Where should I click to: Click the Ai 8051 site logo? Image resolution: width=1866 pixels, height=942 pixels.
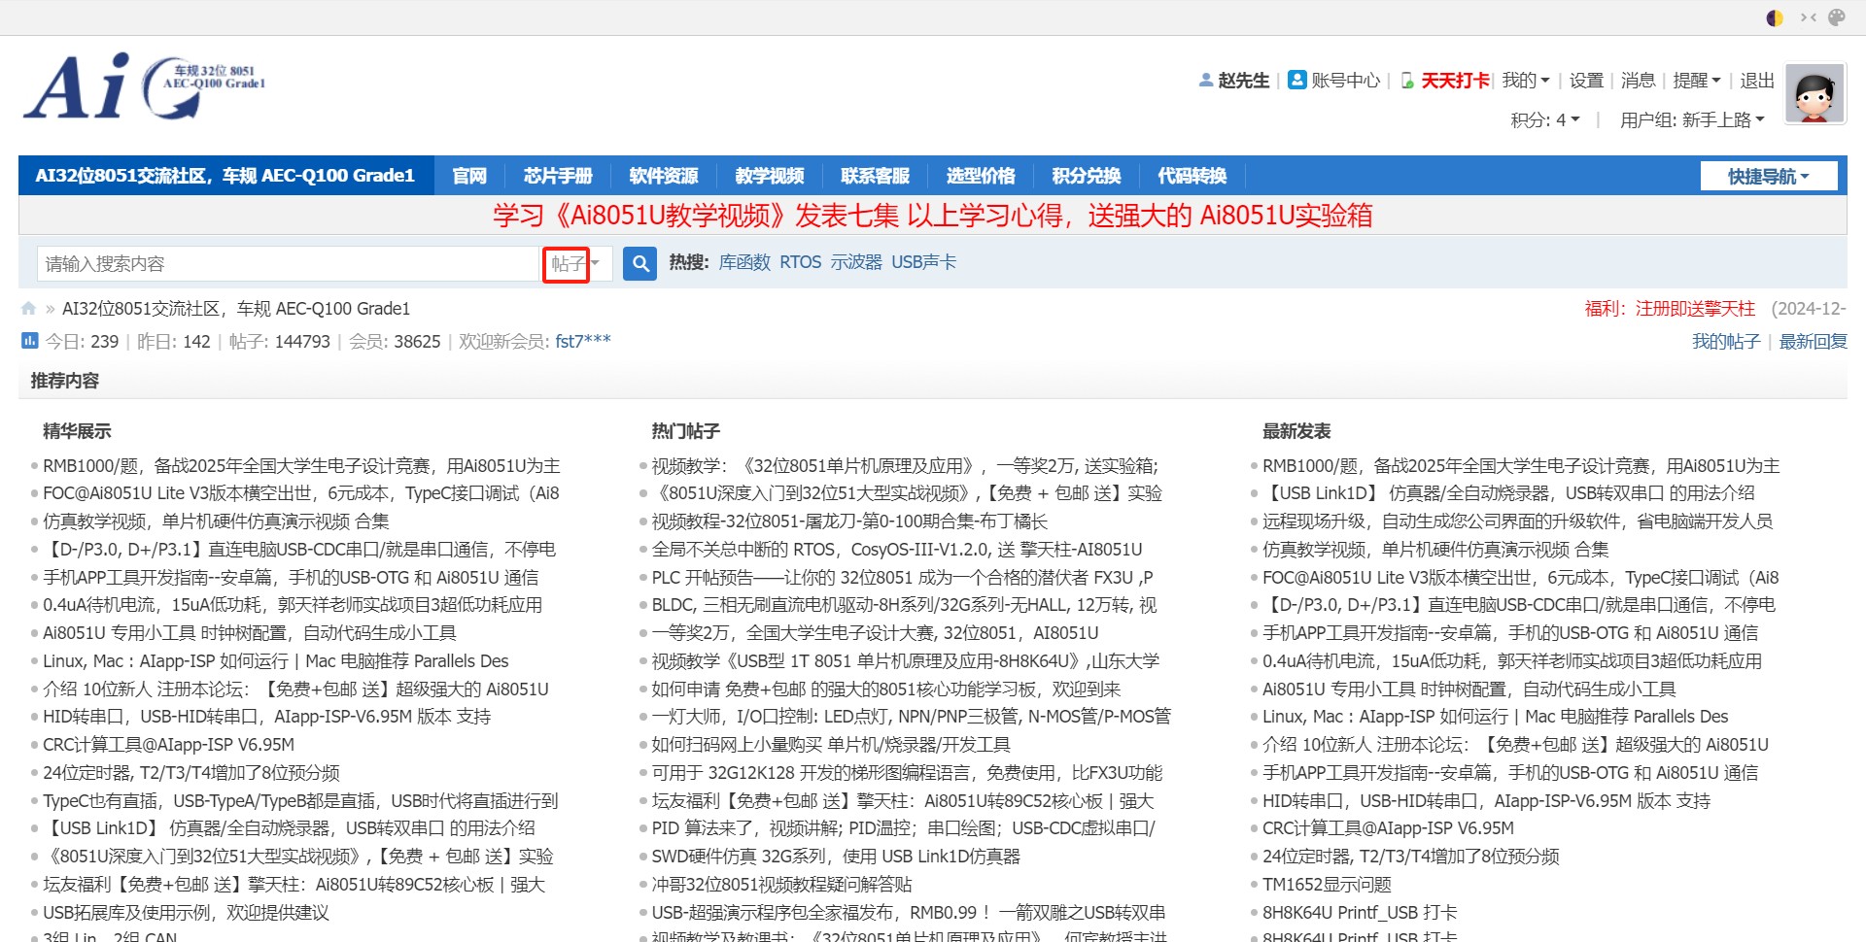click(x=145, y=85)
